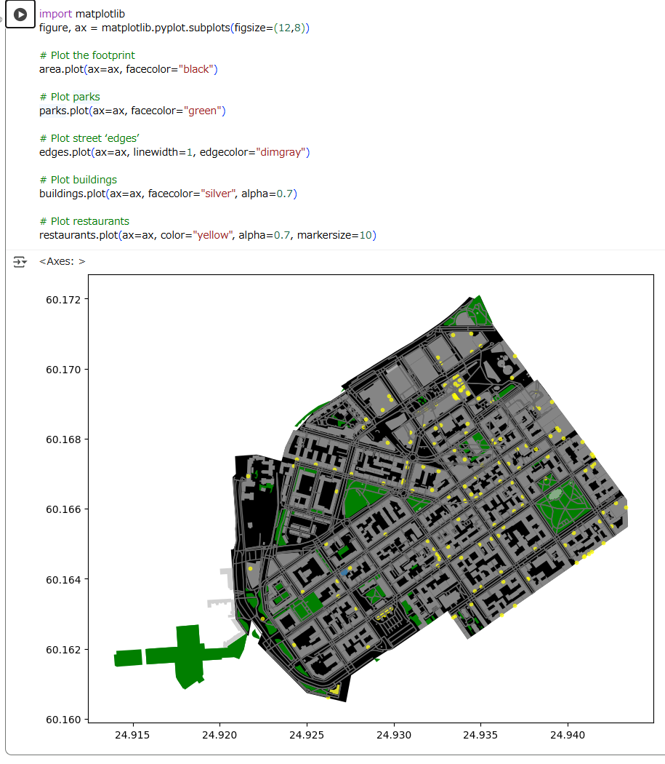Click the area.plot facecolor="black" line

129,69
